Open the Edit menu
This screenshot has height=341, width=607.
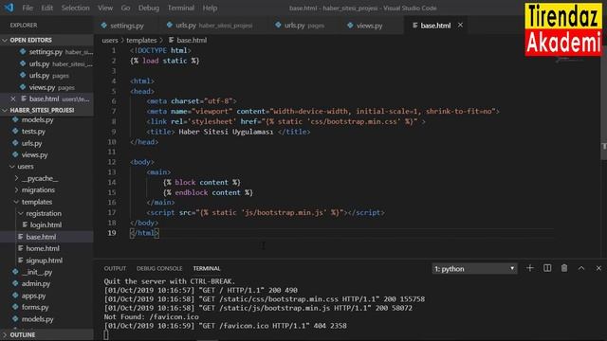[46, 8]
